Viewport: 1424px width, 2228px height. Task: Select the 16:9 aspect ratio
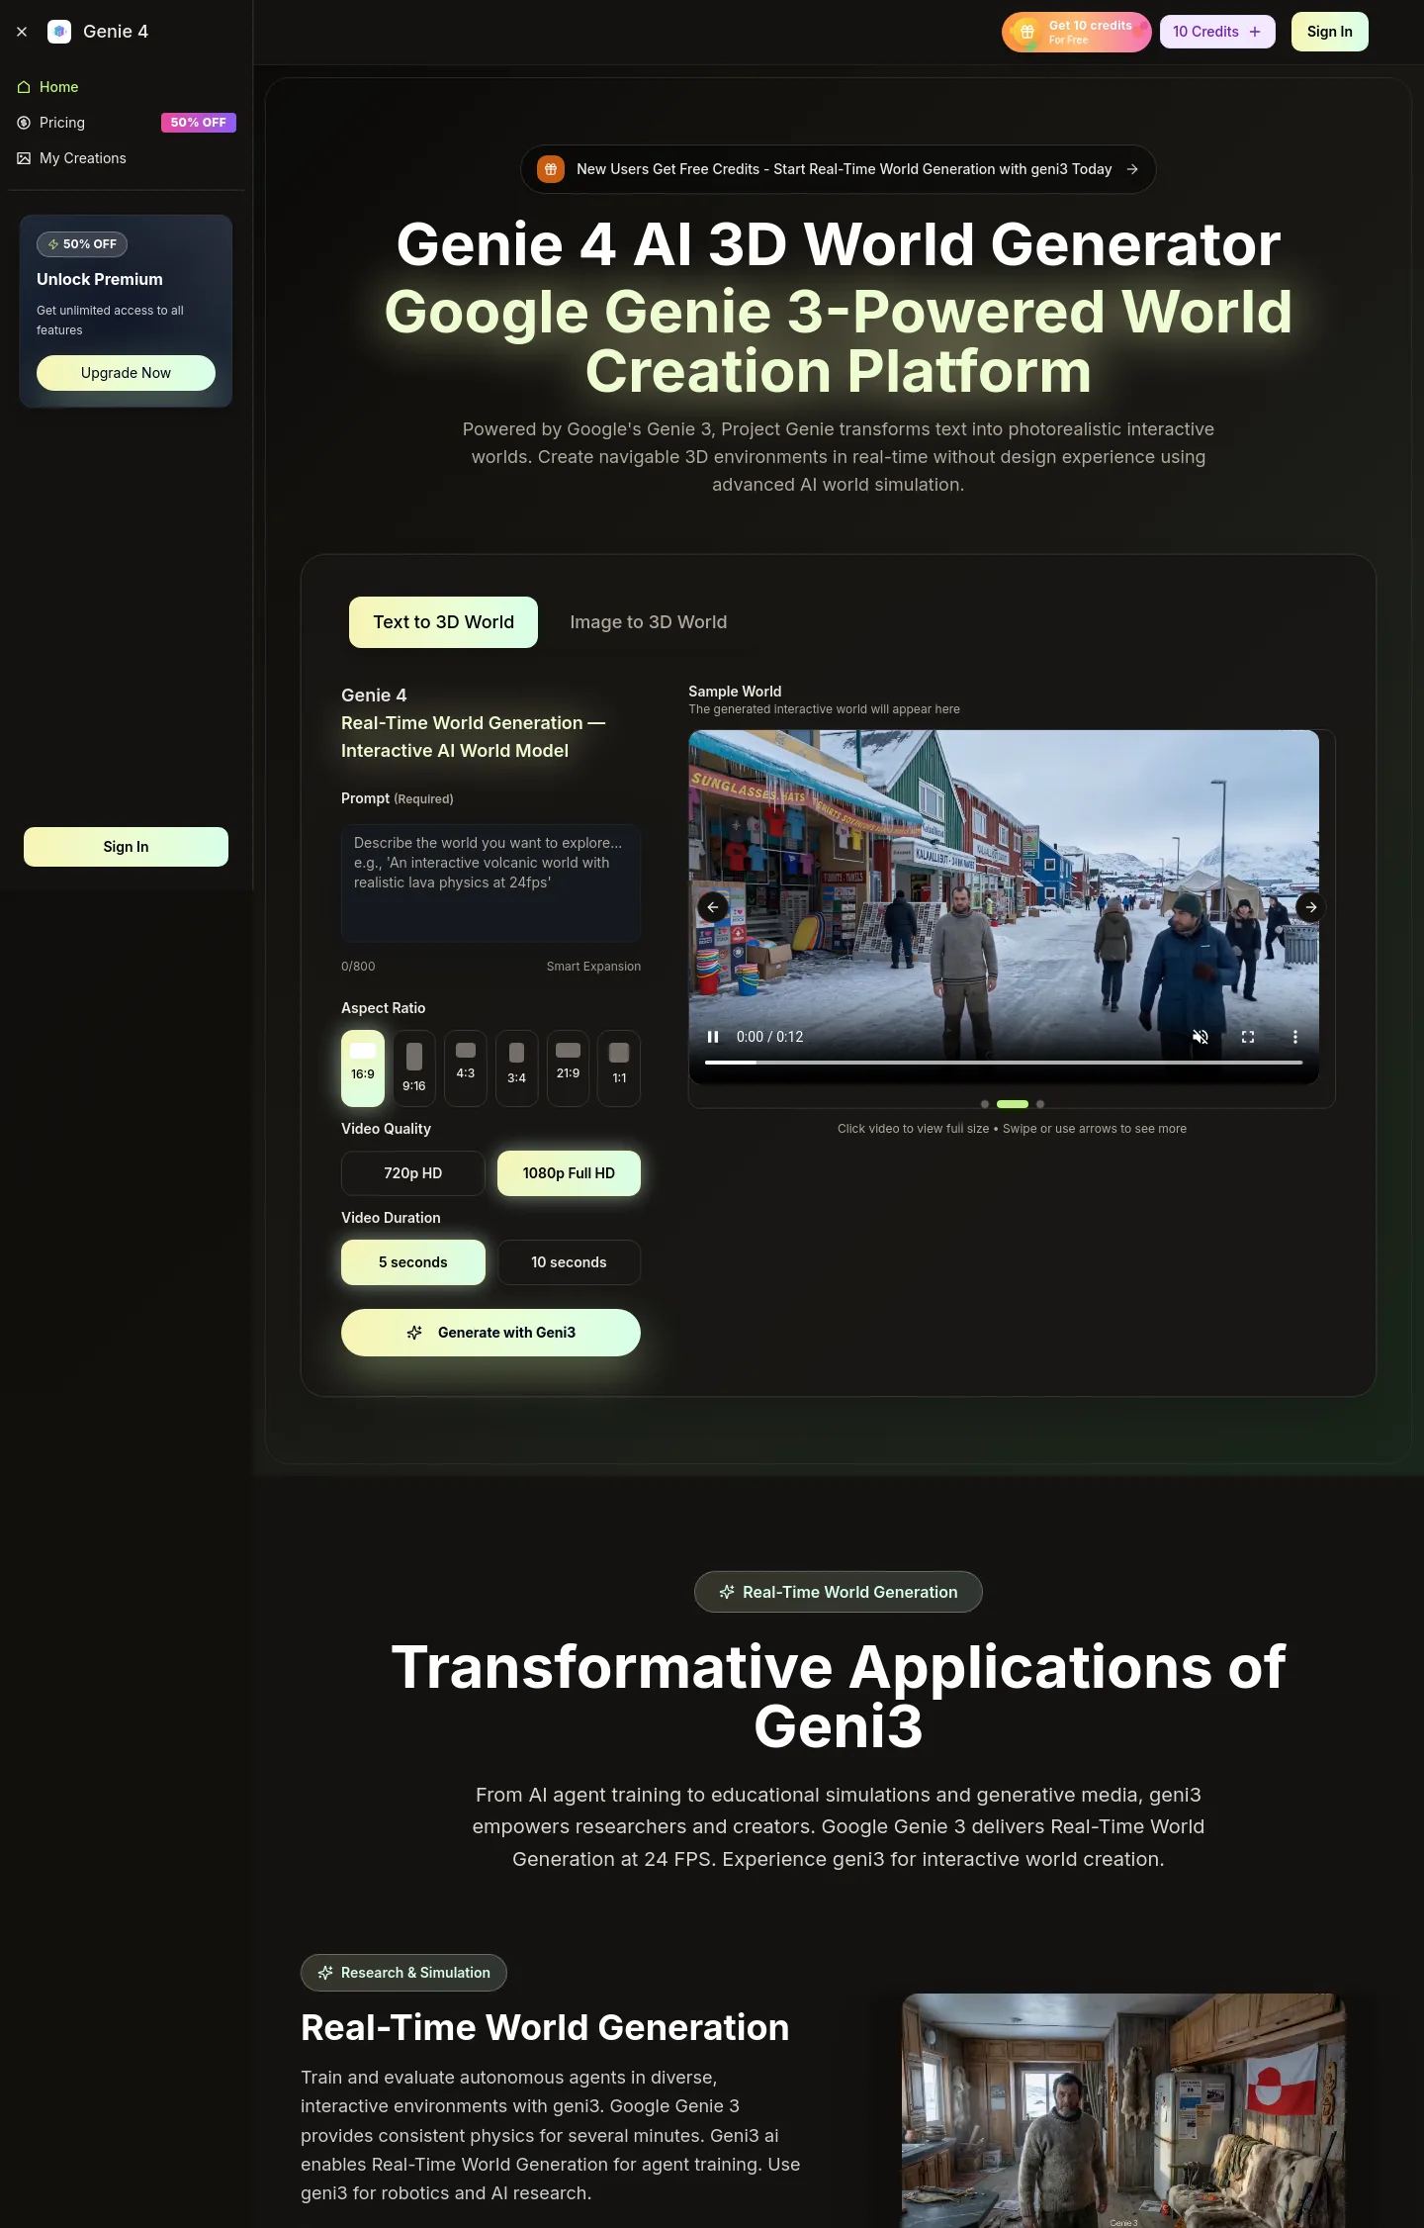click(x=363, y=1068)
